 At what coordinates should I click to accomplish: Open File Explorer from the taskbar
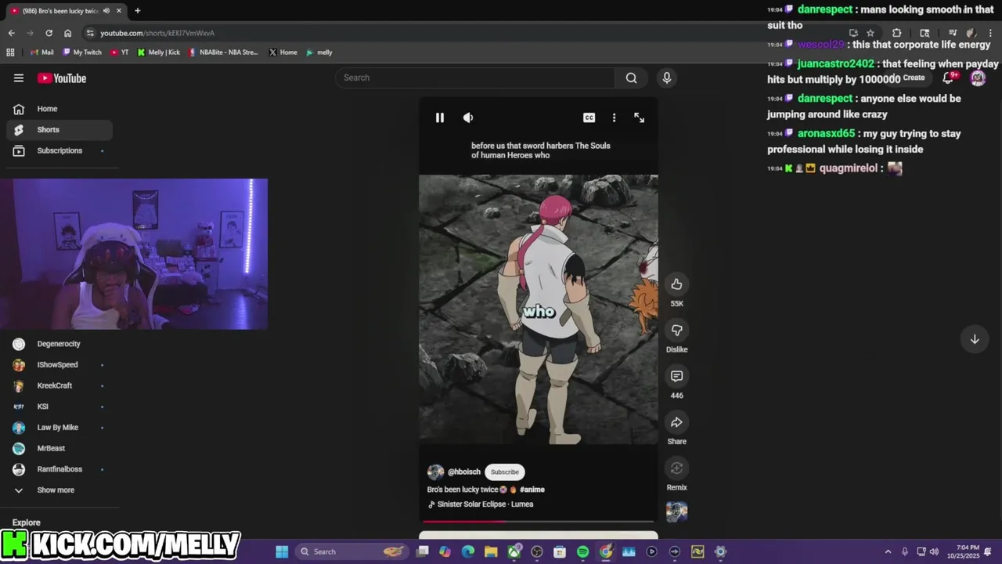point(491,551)
